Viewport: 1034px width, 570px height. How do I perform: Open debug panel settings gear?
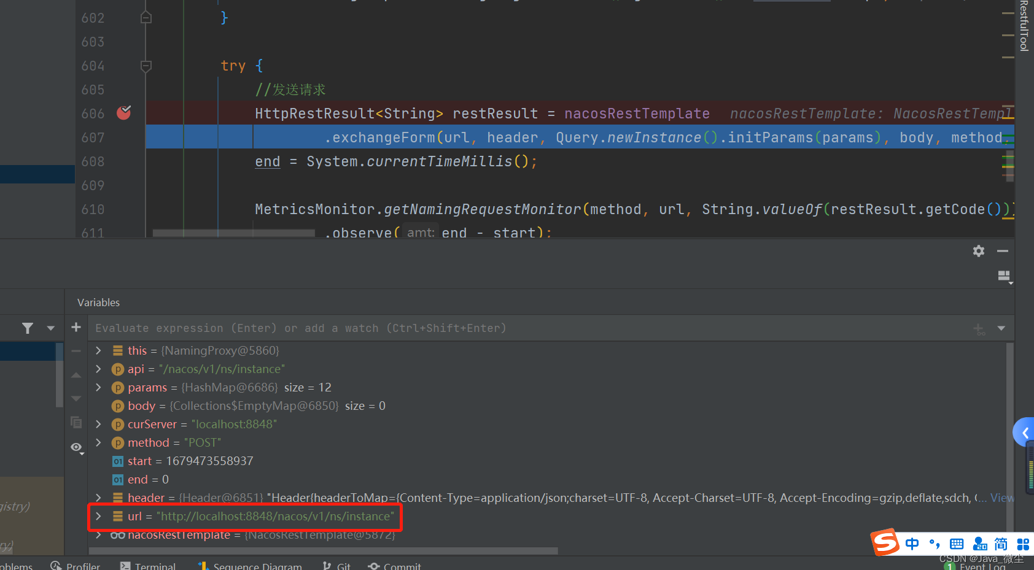click(x=979, y=251)
